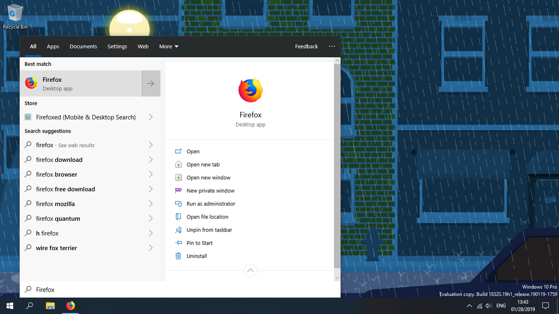Viewport: 559px width, 314px height.
Task: Open File Explorer from the taskbar
Action: click(x=50, y=306)
